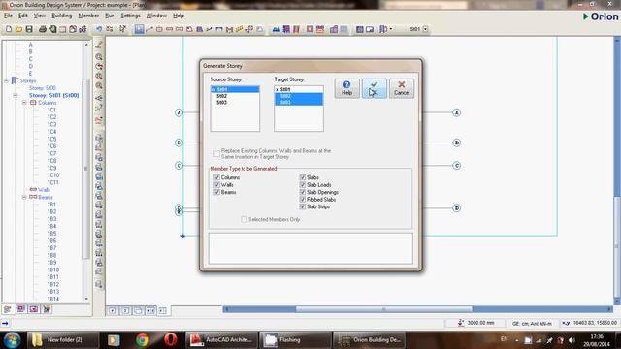Click the volume speaker icon in system tray

pyautogui.click(x=572, y=340)
